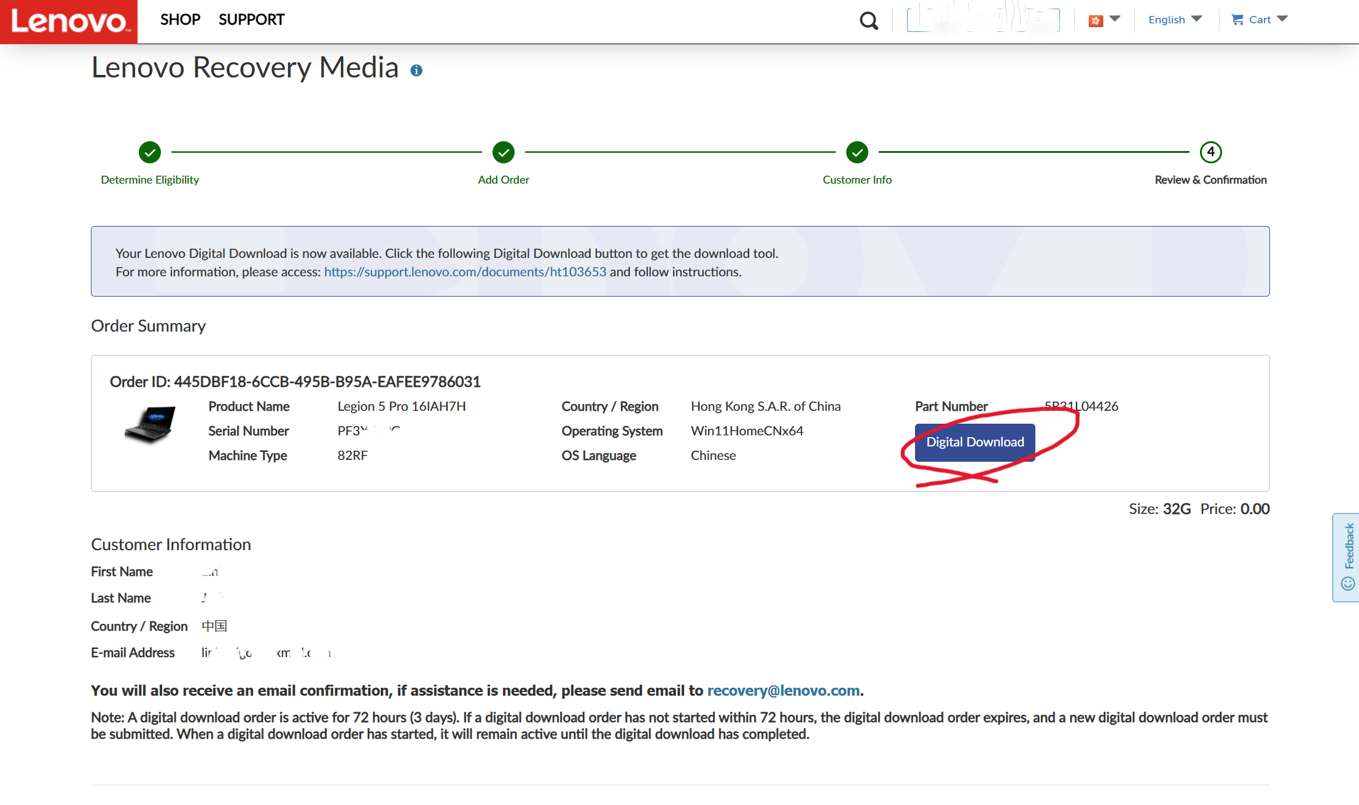The height and width of the screenshot is (805, 1359).
Task: Click the Legion laptop product thumbnail
Action: (x=150, y=425)
